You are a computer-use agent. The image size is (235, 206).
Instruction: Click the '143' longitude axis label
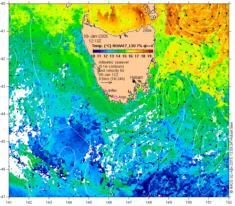(49, 202)
